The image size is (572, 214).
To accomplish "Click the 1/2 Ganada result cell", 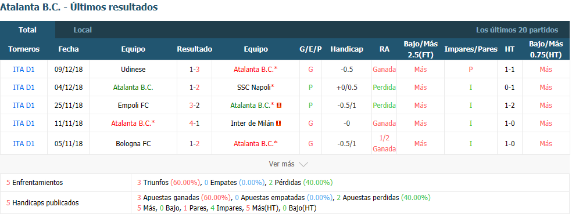I will click(x=384, y=143).
